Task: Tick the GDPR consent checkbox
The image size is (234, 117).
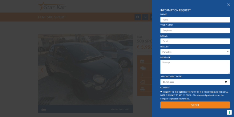Action: pos(161,92)
